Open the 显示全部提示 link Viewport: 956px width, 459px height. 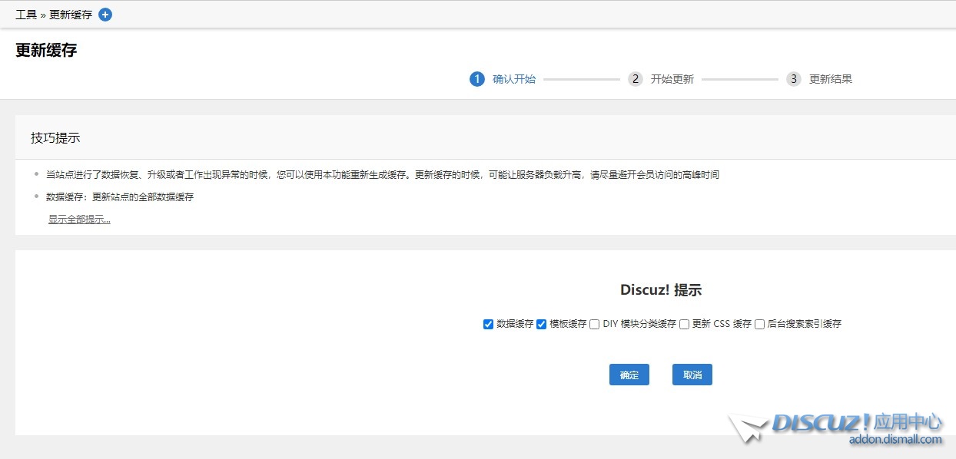click(78, 219)
